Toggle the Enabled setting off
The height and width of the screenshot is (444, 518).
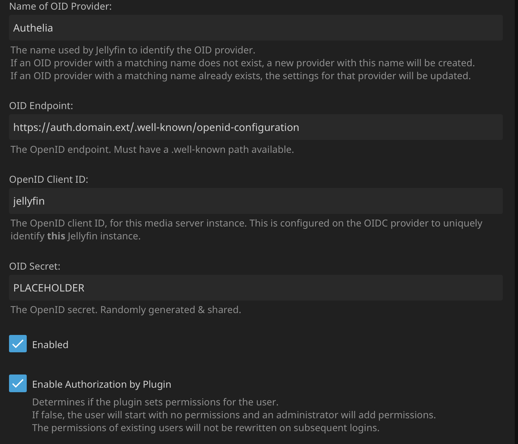pos(18,344)
